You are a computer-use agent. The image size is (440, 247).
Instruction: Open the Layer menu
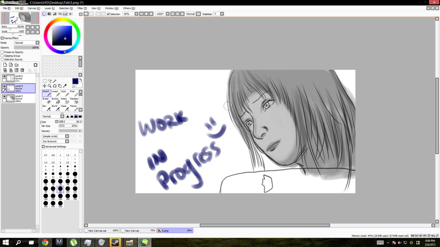49,9
